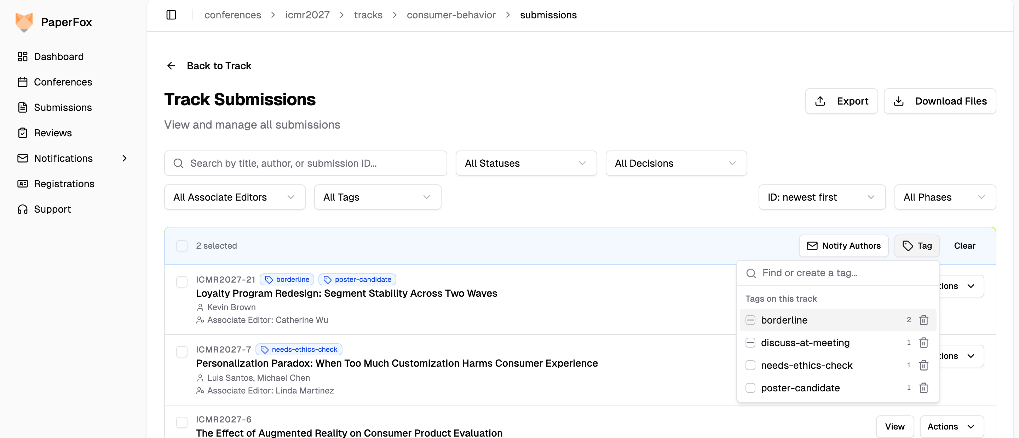
Task: Click the conferences breadcrumb
Action: [232, 15]
